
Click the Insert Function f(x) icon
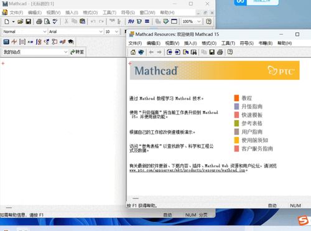click(x=131, y=21)
